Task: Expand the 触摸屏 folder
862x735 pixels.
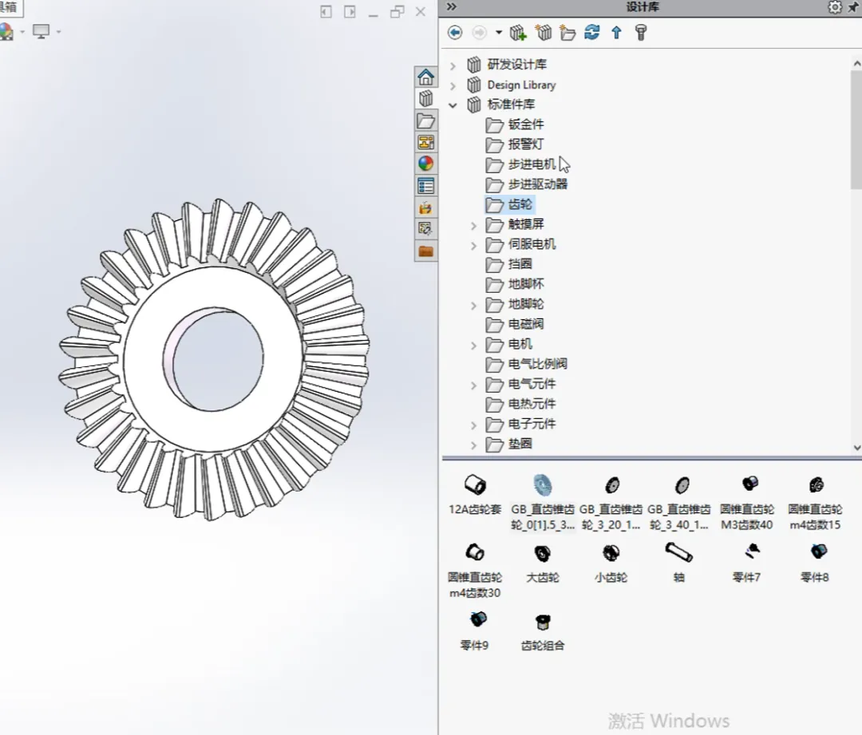Action: coord(473,225)
